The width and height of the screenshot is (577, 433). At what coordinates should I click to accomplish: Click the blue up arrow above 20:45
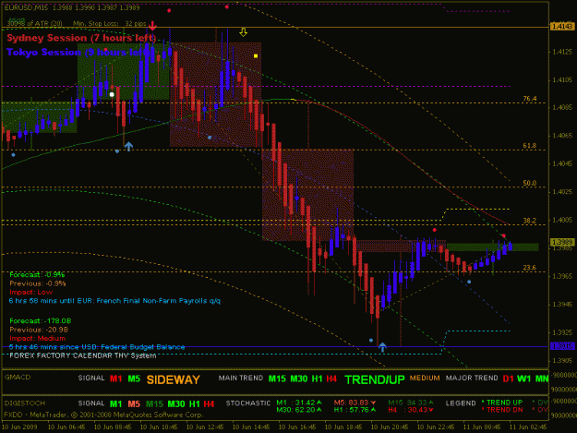382,346
